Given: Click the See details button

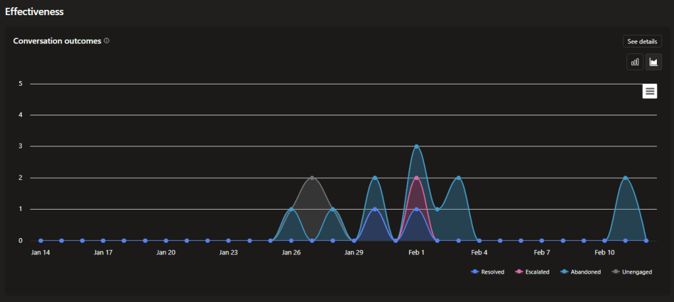Looking at the screenshot, I should [642, 42].
